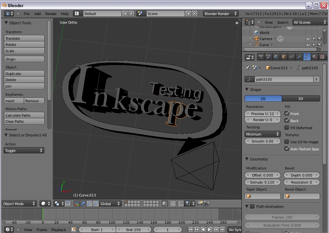Open the Blender Render engine dropdown
The image size is (329, 233).
(x=220, y=13)
